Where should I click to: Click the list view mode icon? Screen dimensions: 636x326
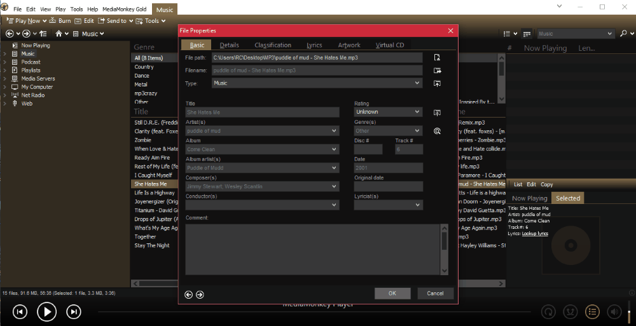coord(507,34)
